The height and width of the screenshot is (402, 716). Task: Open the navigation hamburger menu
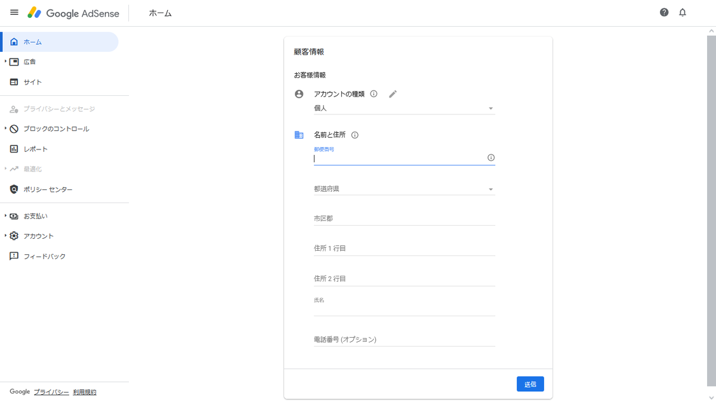tap(14, 12)
